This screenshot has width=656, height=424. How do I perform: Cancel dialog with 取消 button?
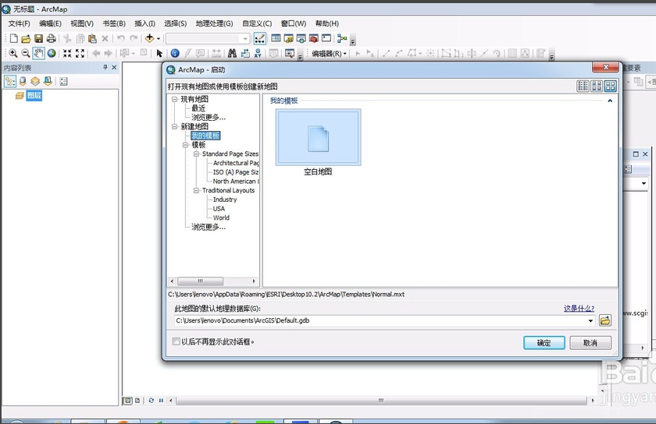coord(590,342)
